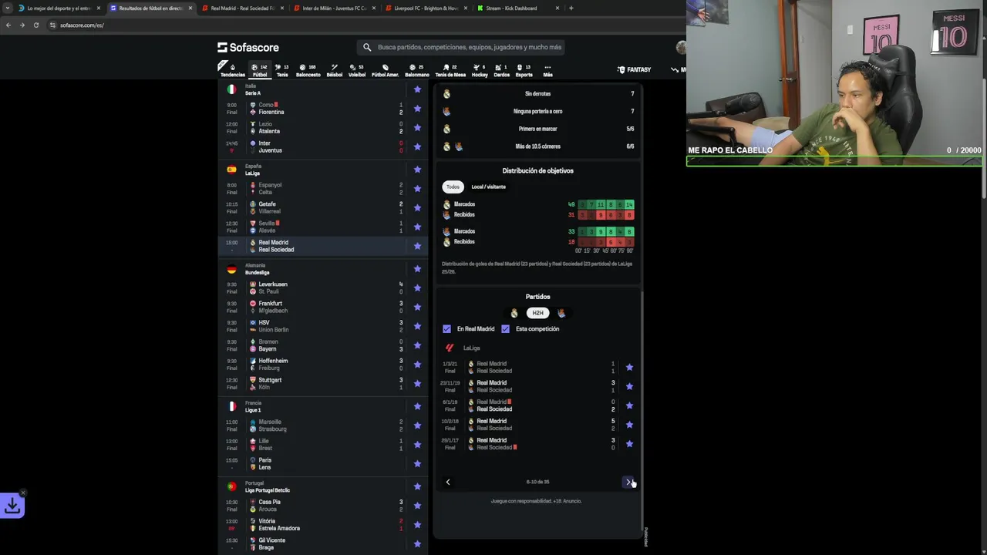This screenshot has width=987, height=555.
Task: Favorite the Bundesliga league star
Action: click(417, 269)
